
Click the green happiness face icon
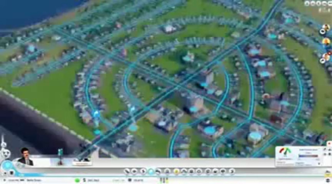pos(77,180)
